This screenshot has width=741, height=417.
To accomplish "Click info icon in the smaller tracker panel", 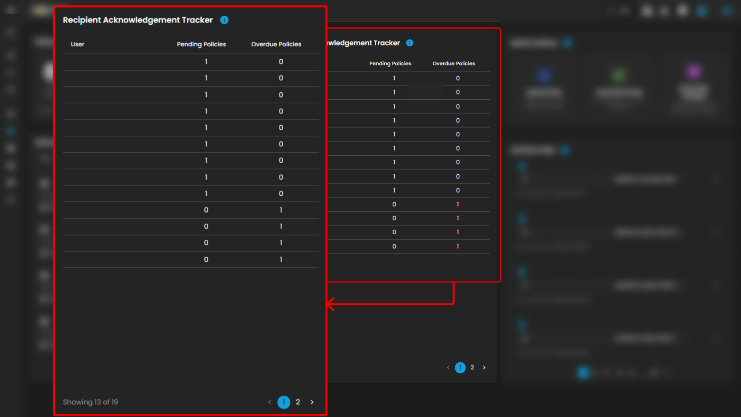I will [x=410, y=43].
